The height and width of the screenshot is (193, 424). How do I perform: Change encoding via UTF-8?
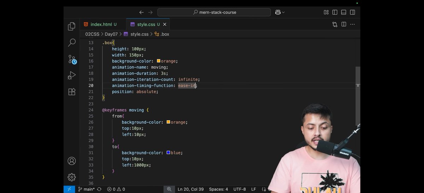(x=240, y=189)
